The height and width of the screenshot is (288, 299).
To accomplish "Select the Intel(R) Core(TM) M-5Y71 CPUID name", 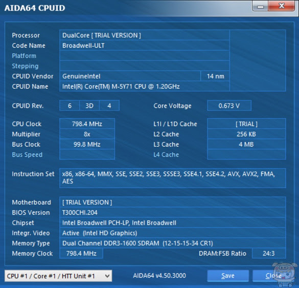I will pyautogui.click(x=145, y=87).
